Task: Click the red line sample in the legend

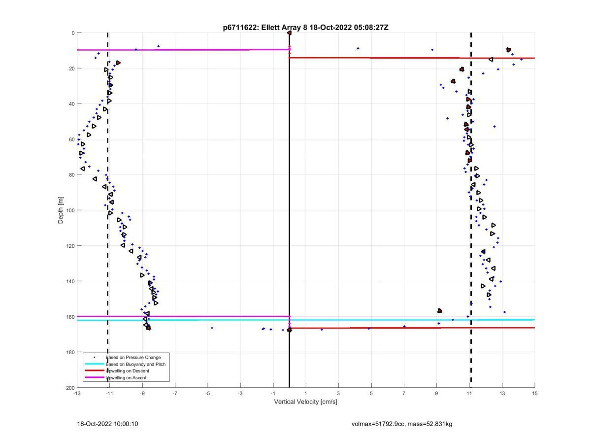Action: (x=95, y=371)
